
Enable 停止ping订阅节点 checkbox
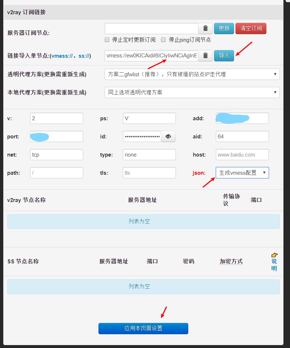coord(163,40)
